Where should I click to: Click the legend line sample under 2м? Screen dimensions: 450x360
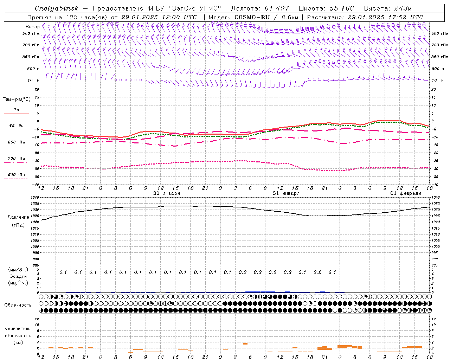click(16, 114)
